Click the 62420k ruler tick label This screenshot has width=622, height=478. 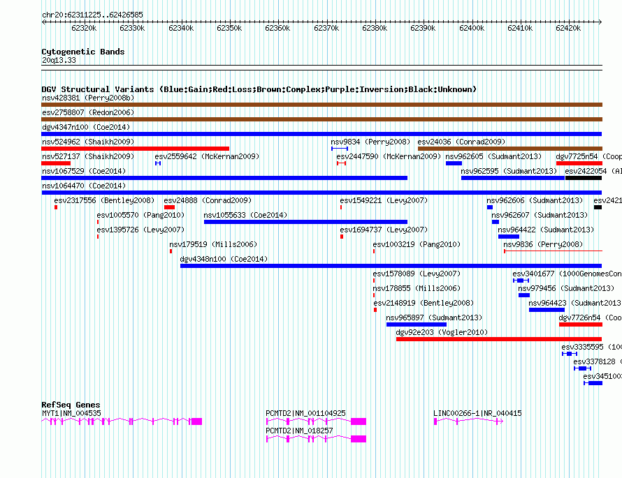click(568, 28)
